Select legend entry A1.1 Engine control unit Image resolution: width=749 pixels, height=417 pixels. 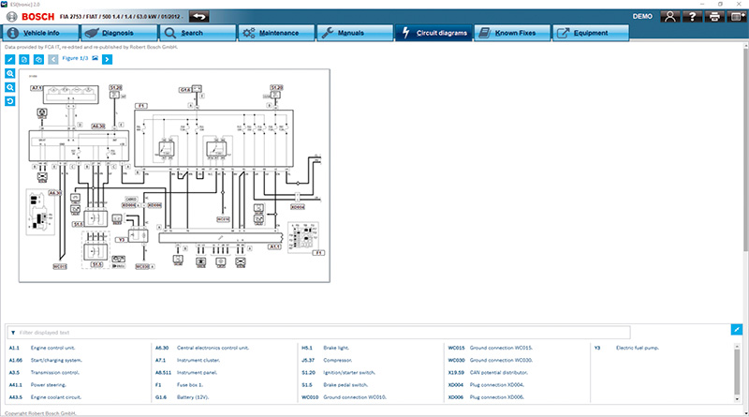[42, 348]
